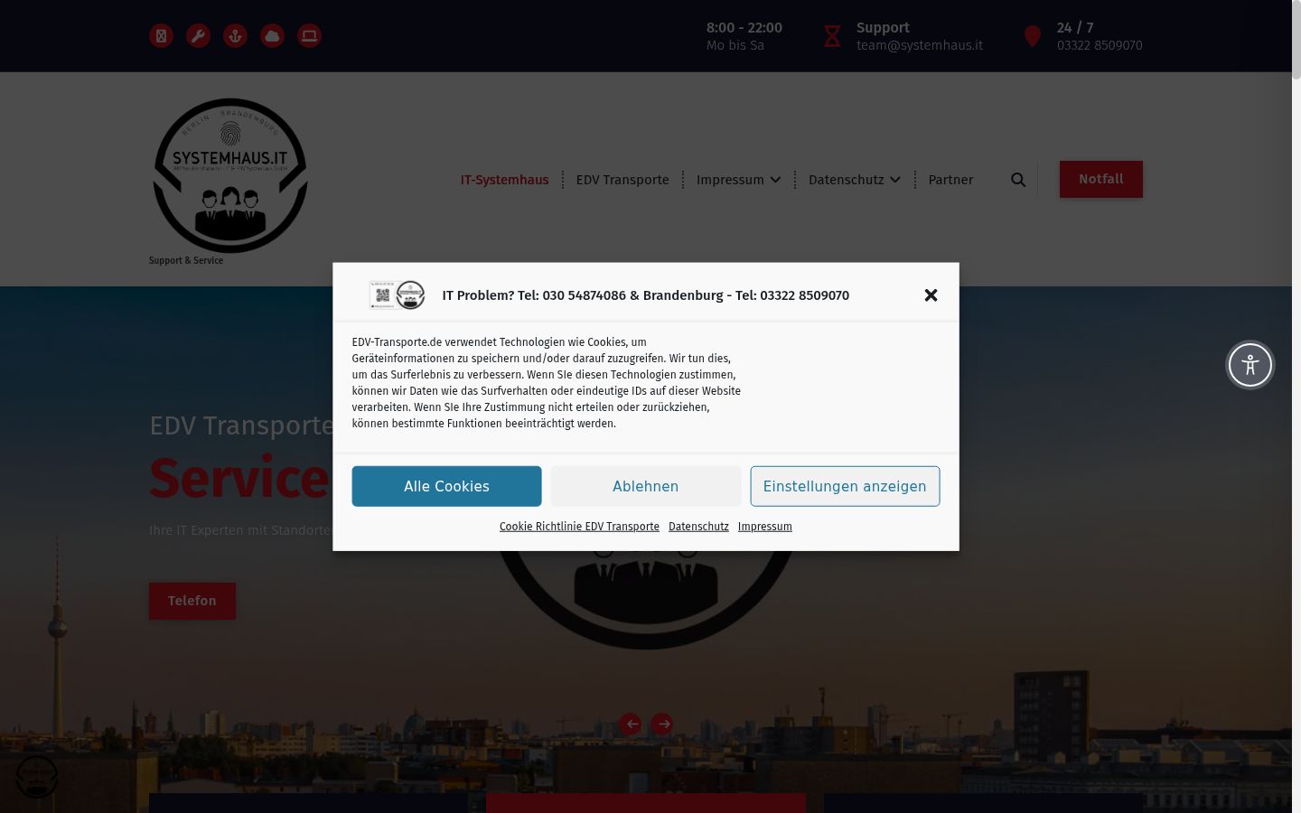This screenshot has height=813, width=1301.
Task: Click the team@systemhaus.it email address
Action: pos(920,45)
